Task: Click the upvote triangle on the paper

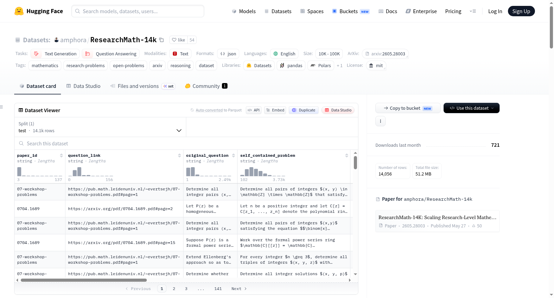Action: coord(474,226)
